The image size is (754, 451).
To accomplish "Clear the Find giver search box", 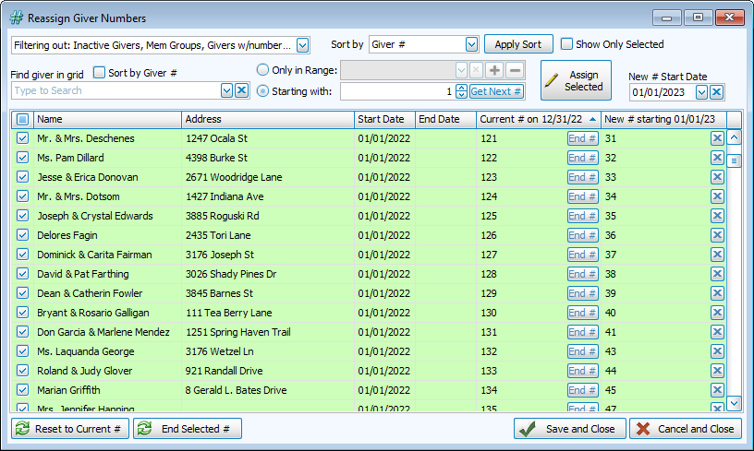I will pos(241,90).
